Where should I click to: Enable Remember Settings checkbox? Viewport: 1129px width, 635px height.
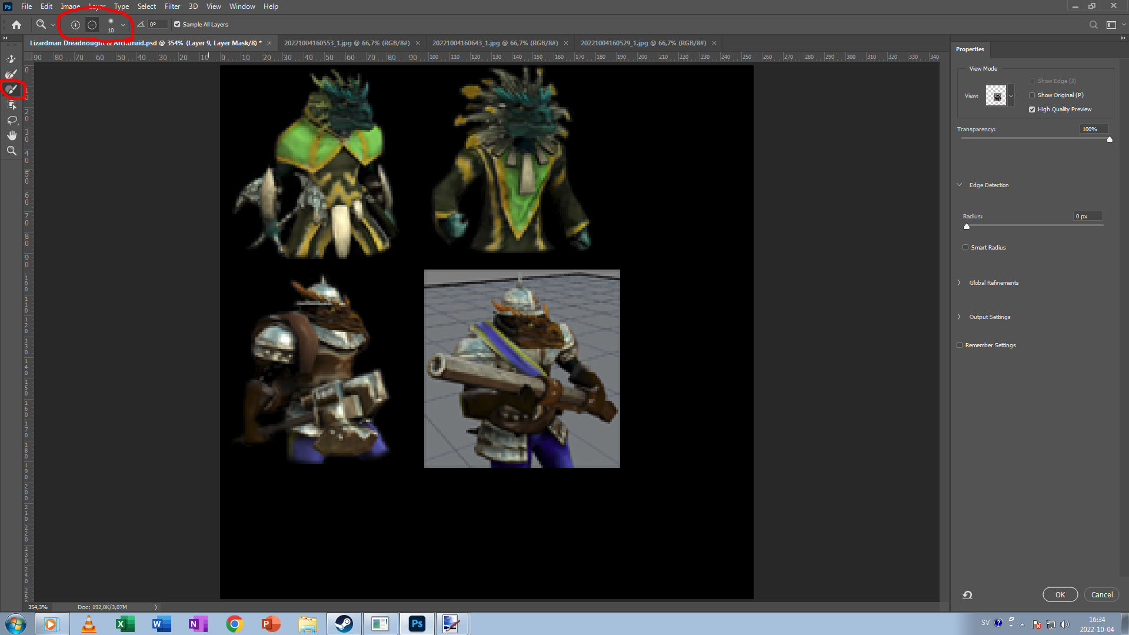pos(960,345)
